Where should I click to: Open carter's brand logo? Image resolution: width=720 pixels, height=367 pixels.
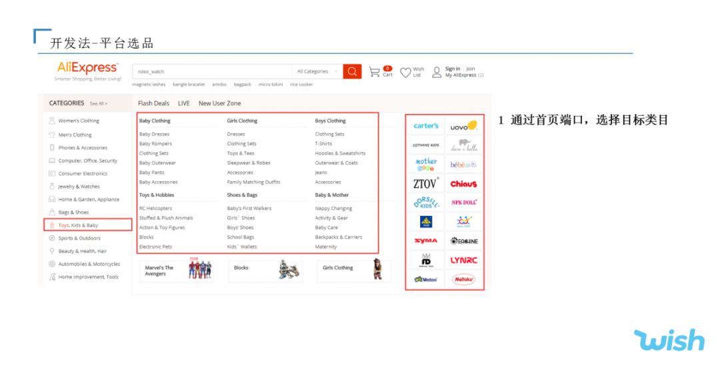click(x=425, y=126)
